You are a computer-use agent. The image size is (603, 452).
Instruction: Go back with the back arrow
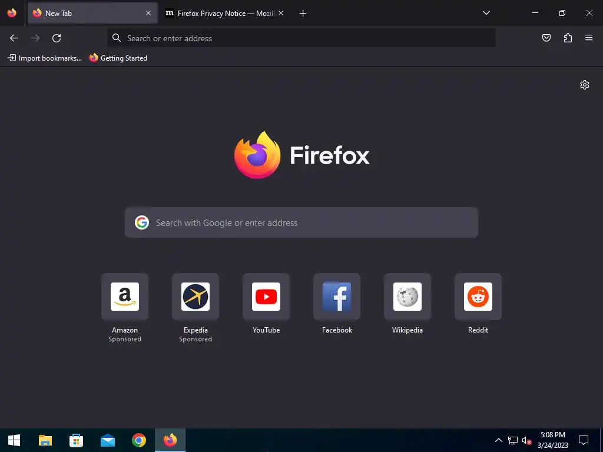pyautogui.click(x=14, y=38)
